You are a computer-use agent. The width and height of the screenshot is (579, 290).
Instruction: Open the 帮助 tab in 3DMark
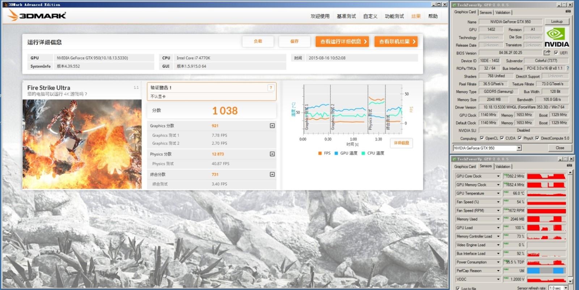point(433,16)
